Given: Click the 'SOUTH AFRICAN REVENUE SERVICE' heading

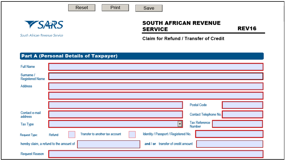Looking at the screenshot, I should point(181,26).
